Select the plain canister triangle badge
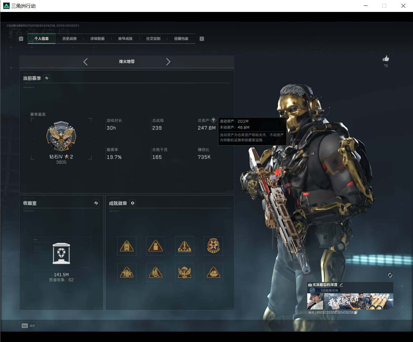The height and width of the screenshot is (342, 413). [x=155, y=246]
